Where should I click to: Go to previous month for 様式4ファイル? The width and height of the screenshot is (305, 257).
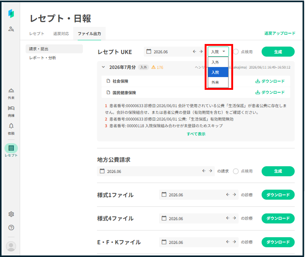[228, 218]
